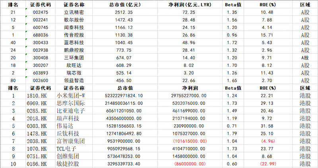The width and height of the screenshot is (318, 168).
Task: Click the 敏捷控股 cell
Action: coord(74,164)
